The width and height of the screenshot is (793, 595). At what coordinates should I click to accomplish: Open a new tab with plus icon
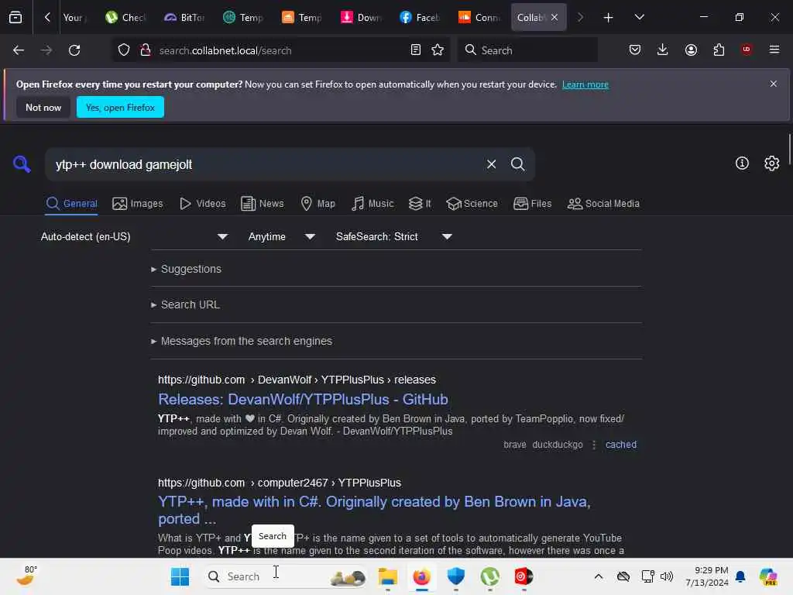point(609,18)
